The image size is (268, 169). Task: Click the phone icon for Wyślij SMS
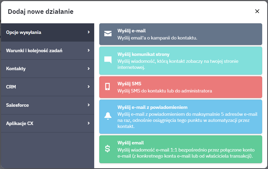108,87
